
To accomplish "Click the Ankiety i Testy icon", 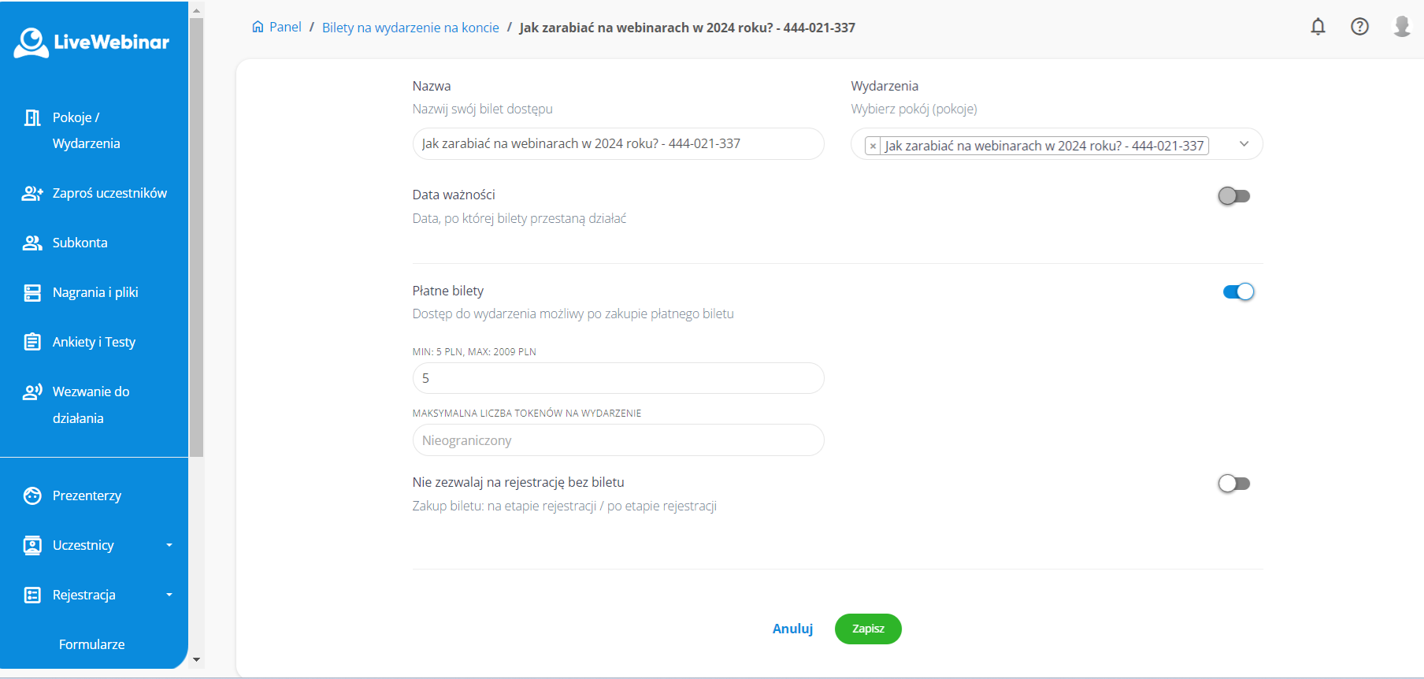I will (x=32, y=342).
